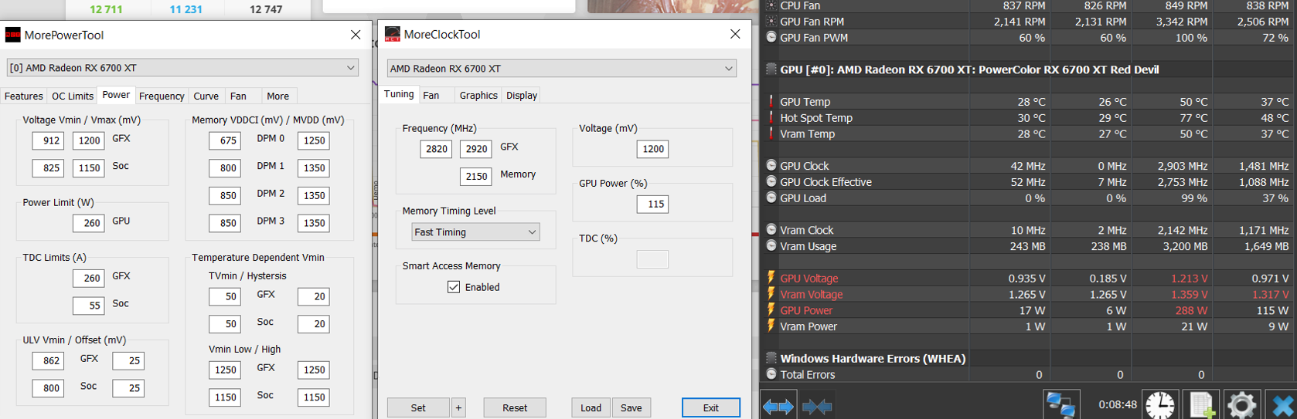Open the Graphics tab in MoreClockTool

478,96
